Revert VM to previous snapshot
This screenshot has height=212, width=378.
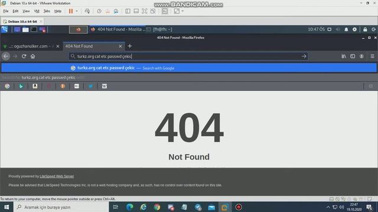[x=107, y=11]
